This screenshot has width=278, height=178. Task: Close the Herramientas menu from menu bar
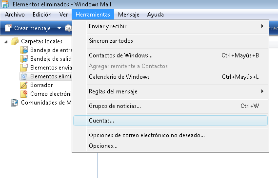click(93, 15)
